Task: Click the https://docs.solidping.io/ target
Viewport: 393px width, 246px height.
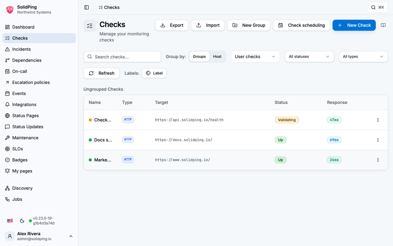Action: (x=184, y=140)
